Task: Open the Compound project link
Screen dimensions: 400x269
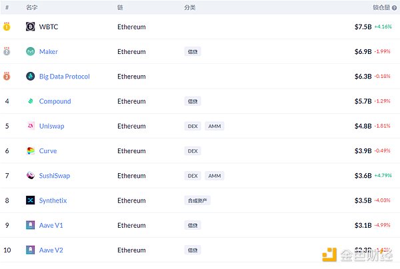Action: [55, 101]
